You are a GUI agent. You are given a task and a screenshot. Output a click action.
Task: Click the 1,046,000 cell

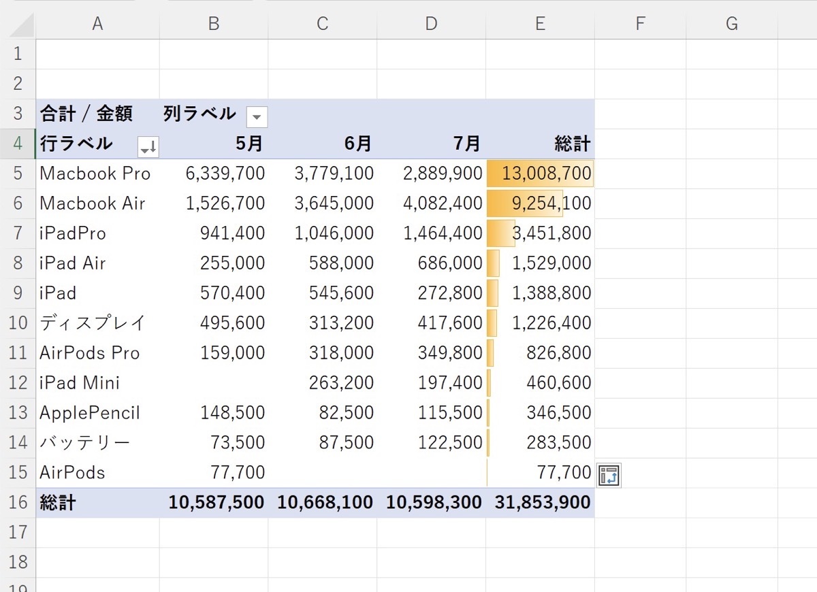click(x=323, y=233)
